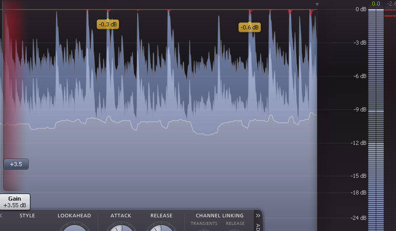Click the -0.6 dB gain reduction label
This screenshot has width=396, height=231.
(250, 27)
